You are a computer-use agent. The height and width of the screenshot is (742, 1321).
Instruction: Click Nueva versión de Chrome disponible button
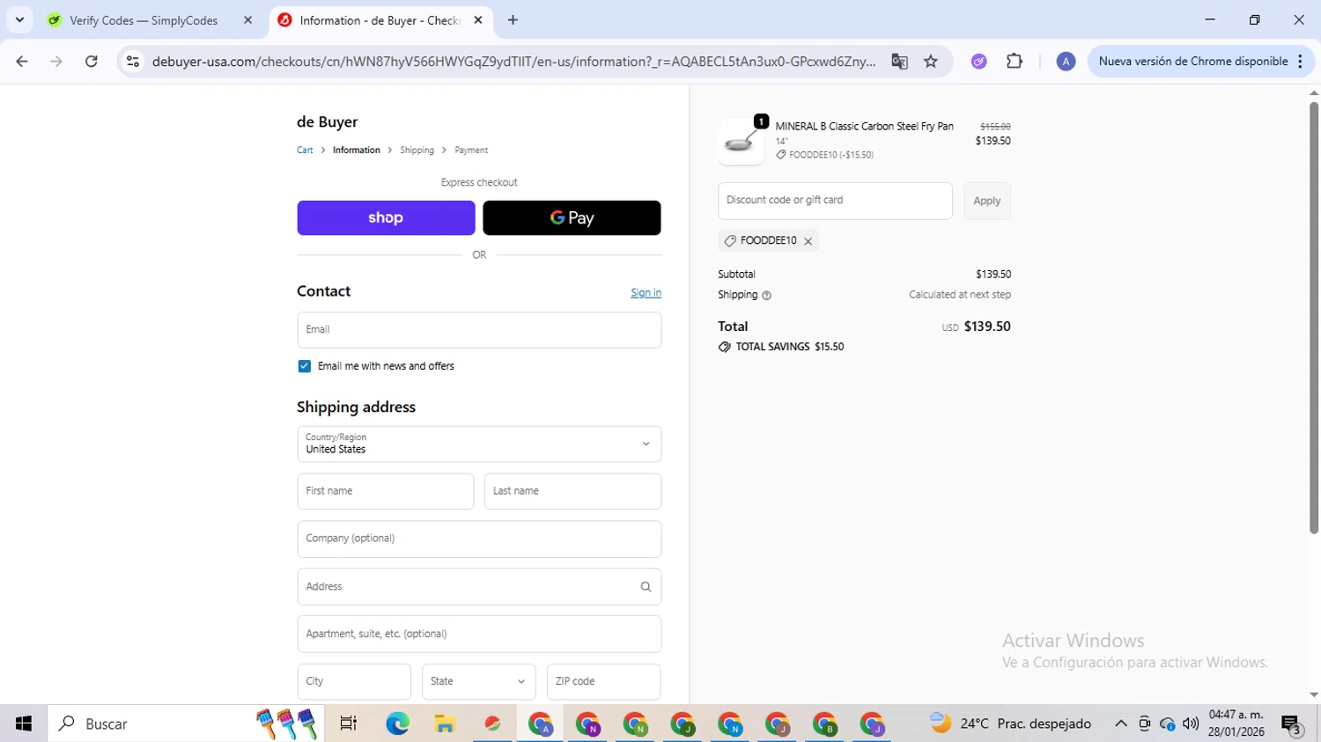(1192, 62)
